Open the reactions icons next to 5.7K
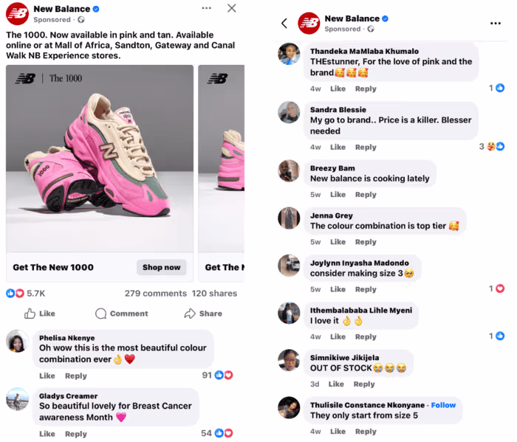The height and width of the screenshot is (442, 517). coord(16,293)
